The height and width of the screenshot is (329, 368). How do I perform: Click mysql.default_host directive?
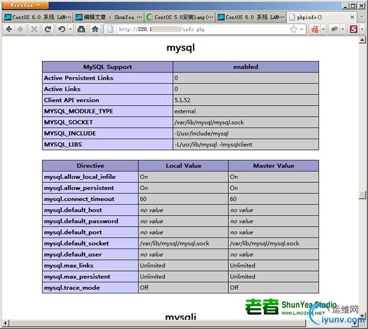point(73,210)
